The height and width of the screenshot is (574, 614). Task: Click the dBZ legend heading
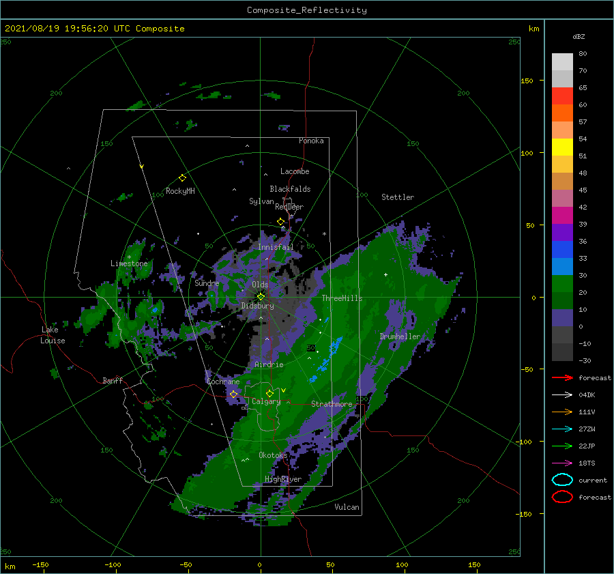click(x=579, y=36)
